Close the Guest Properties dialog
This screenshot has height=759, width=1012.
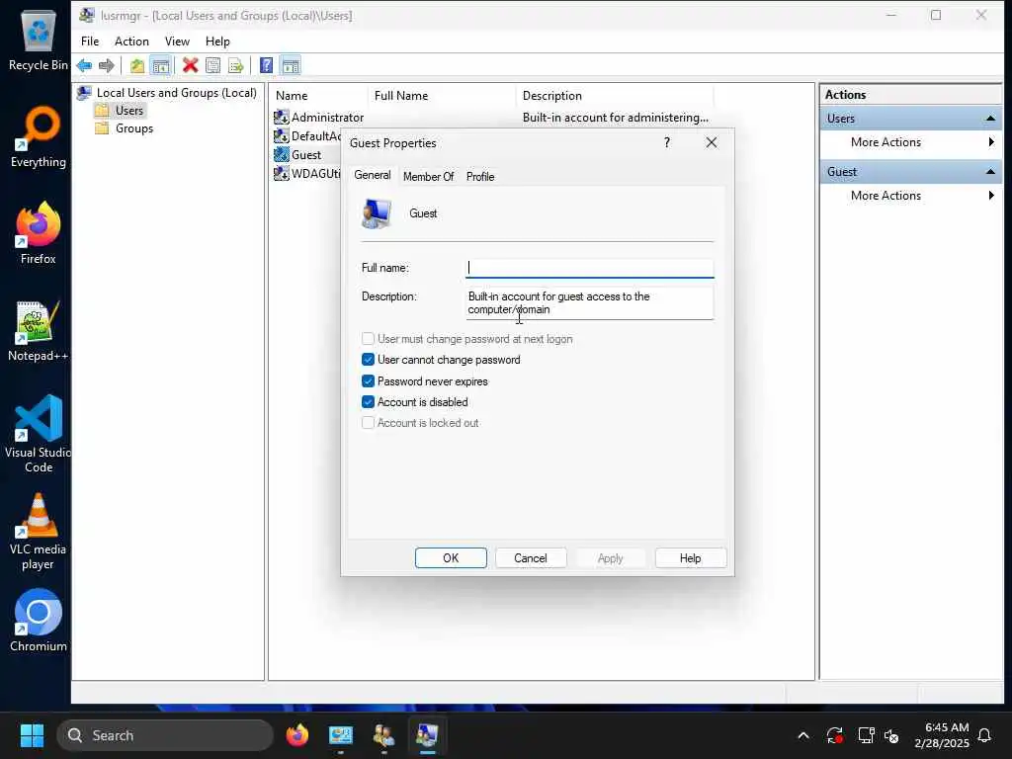click(712, 142)
